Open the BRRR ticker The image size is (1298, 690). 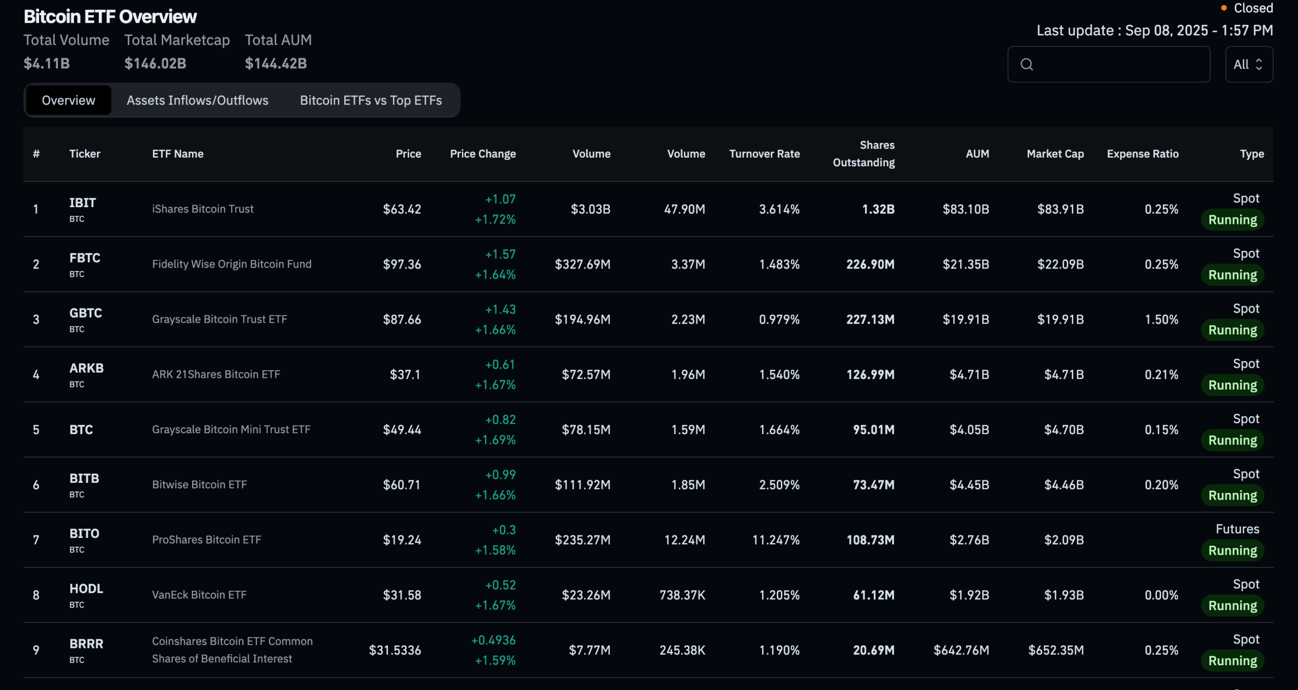point(86,644)
